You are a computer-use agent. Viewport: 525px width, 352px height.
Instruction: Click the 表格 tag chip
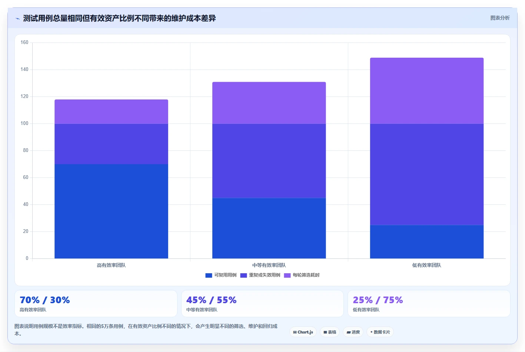pos(330,332)
